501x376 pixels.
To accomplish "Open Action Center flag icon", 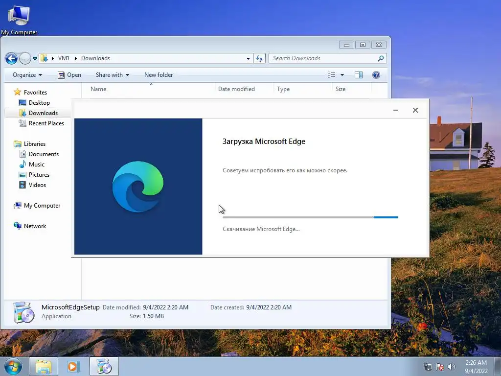I will pyautogui.click(x=440, y=367).
